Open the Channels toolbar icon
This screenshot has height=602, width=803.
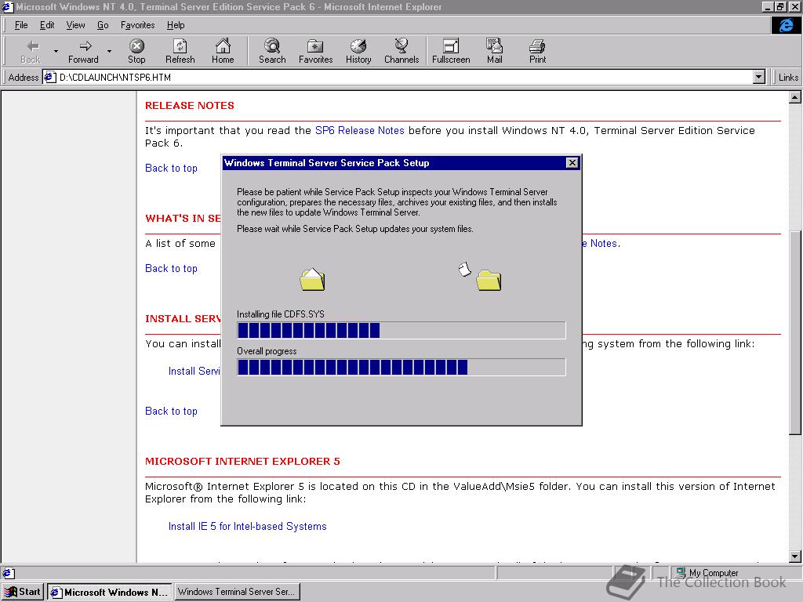pos(401,46)
